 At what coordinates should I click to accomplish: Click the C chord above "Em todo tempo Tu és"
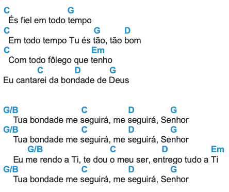(x=7, y=30)
